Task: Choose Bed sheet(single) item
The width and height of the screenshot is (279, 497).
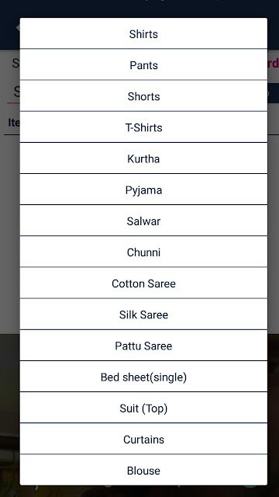Action: tap(143, 377)
